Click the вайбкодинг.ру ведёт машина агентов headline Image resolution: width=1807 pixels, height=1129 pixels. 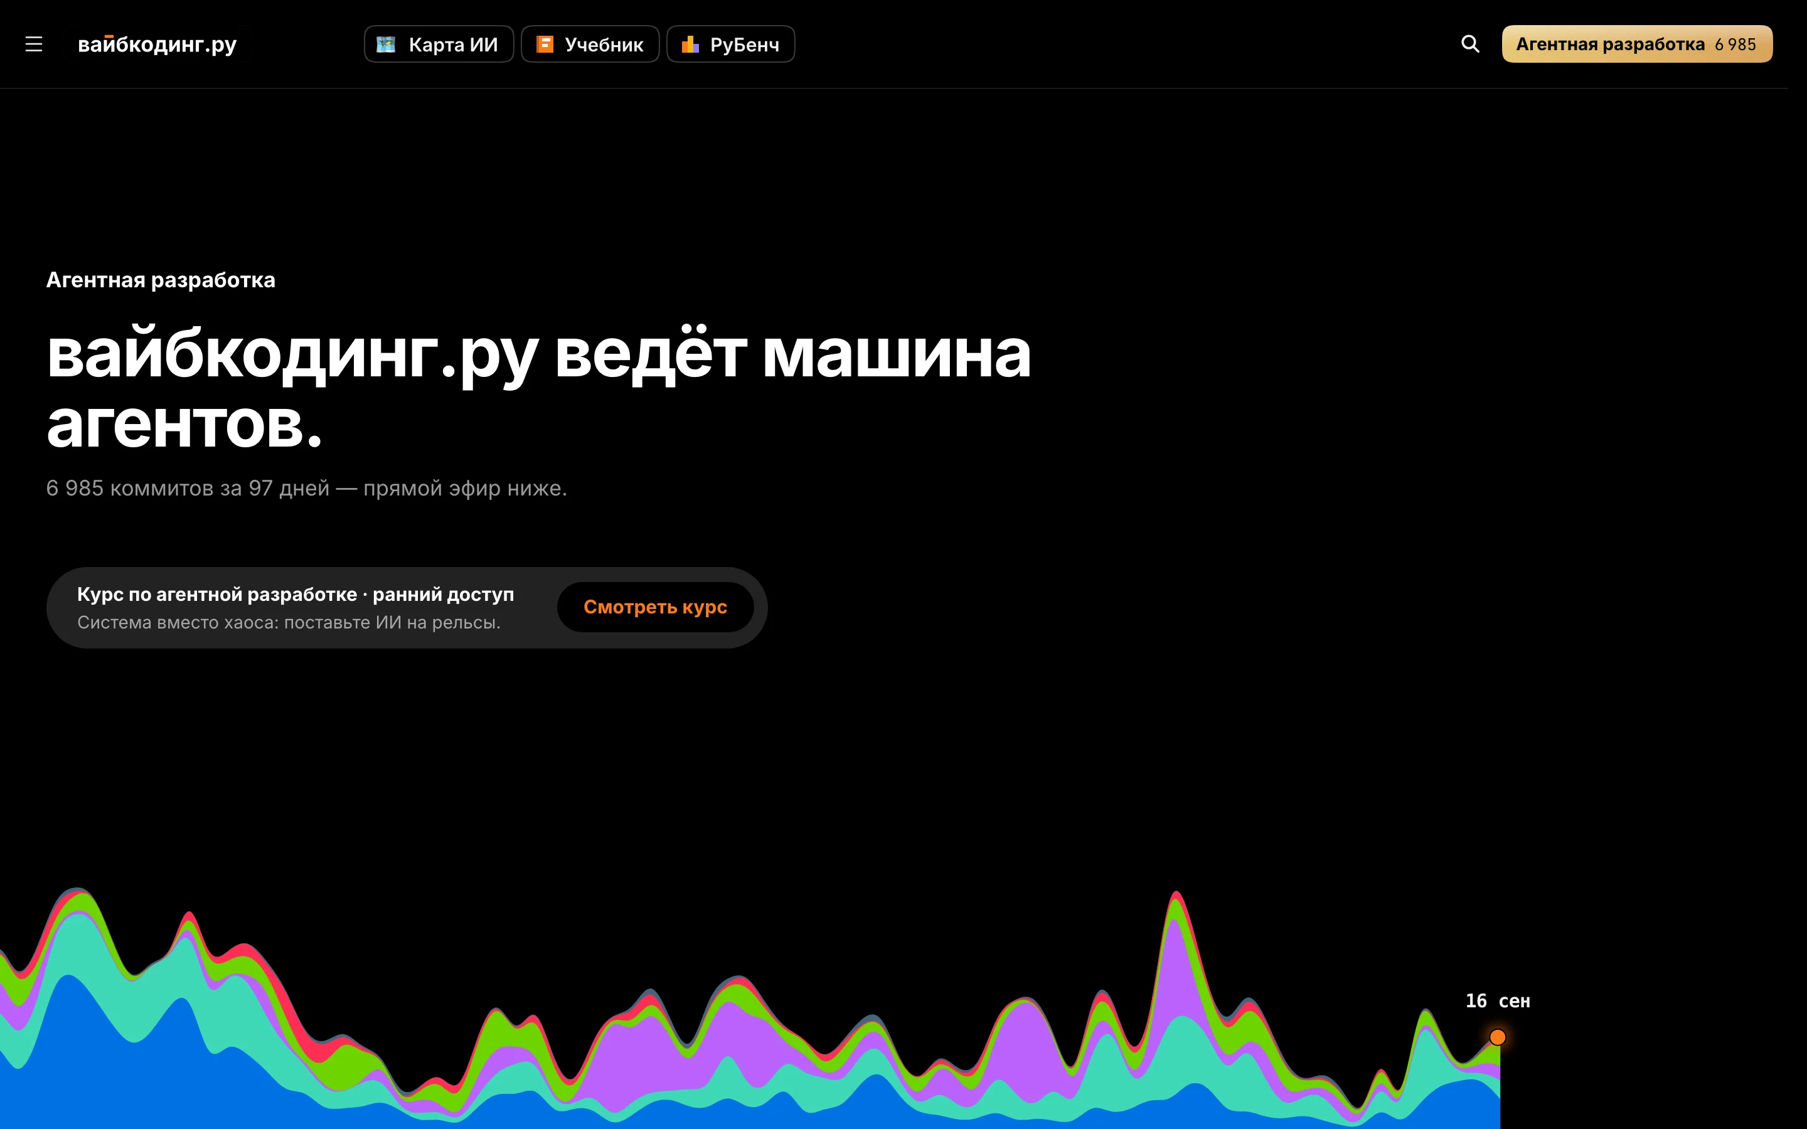538,388
